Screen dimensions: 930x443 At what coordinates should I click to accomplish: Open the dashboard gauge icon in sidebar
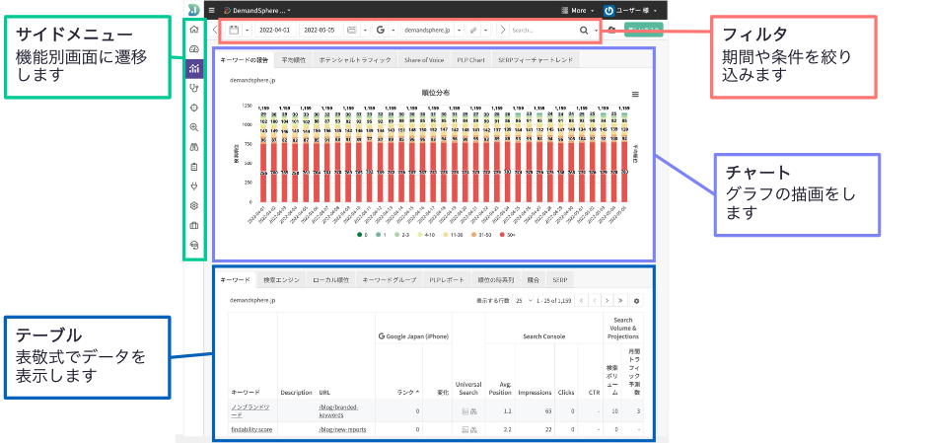[193, 49]
